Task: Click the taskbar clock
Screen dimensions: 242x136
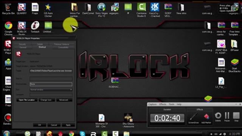Action: (x=234, y=134)
